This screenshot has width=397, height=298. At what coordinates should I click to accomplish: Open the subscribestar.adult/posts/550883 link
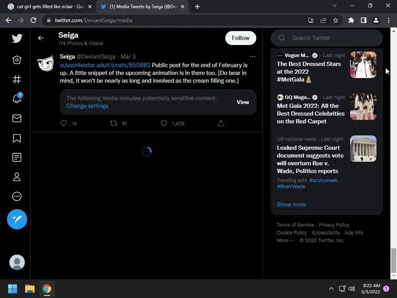[105, 65]
